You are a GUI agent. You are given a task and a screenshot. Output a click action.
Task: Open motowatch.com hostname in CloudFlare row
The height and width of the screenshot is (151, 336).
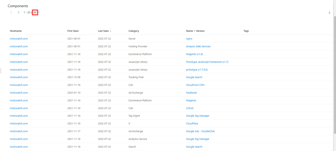(19, 123)
